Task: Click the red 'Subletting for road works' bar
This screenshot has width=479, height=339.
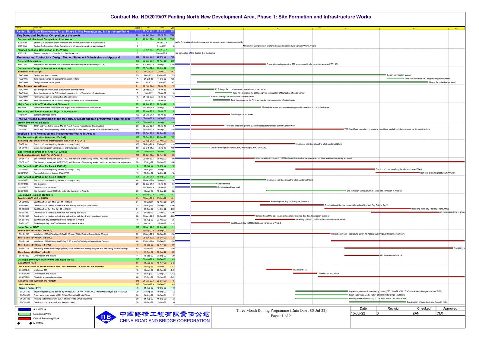Action: click(x=210, y=114)
